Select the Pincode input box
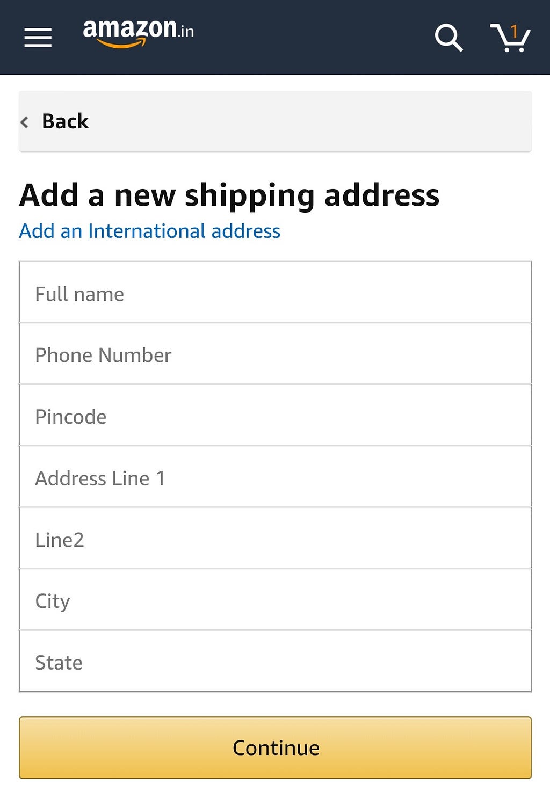Screen dimensions: 550x806 click(275, 416)
